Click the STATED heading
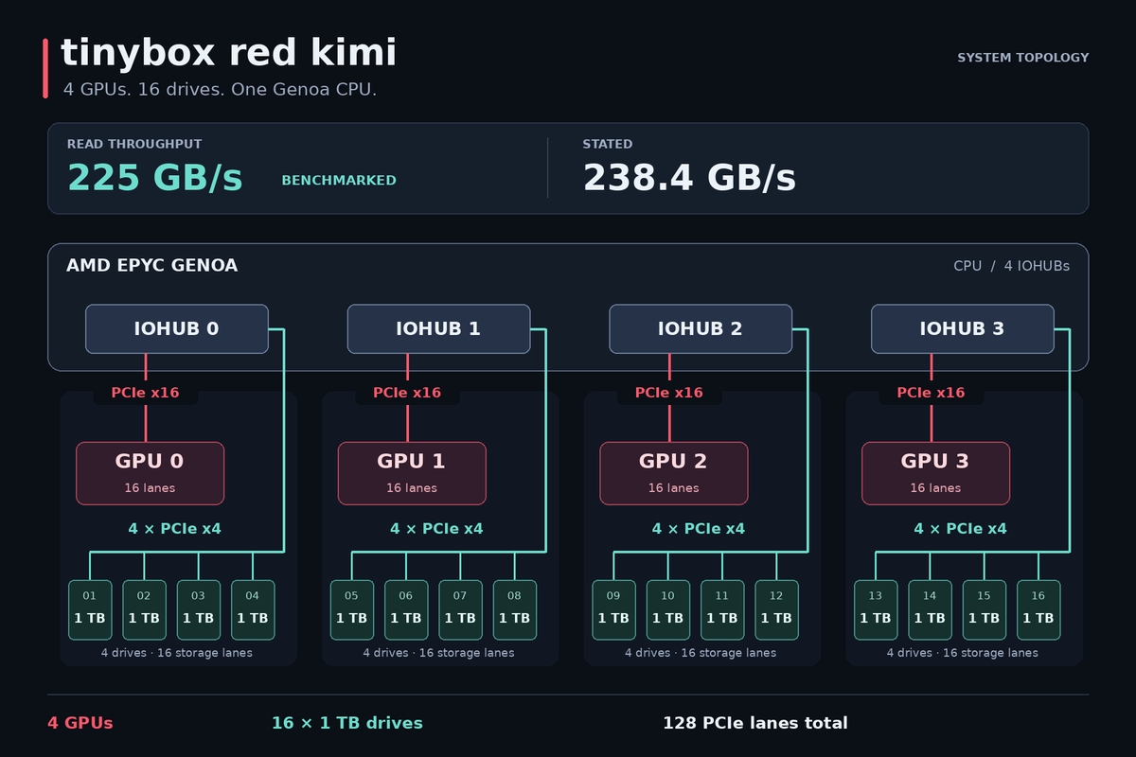 click(608, 144)
